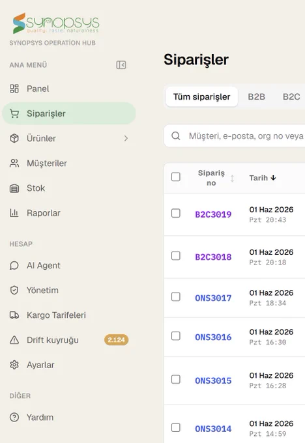Image resolution: width=305 pixels, height=443 pixels.
Task: Check the box for order B2C3018
Action: coord(176,255)
